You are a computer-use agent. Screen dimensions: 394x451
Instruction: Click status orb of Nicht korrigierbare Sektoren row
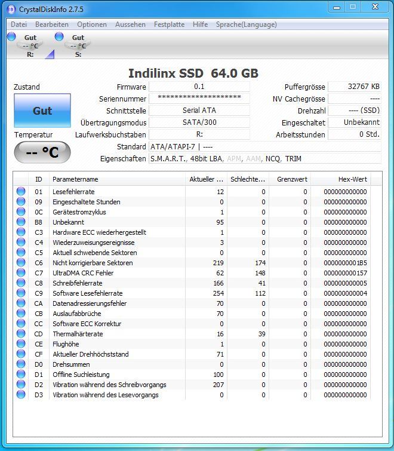tap(21, 262)
